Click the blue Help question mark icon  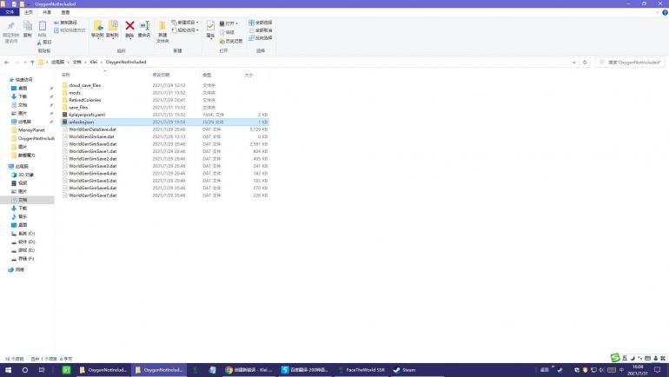[665, 13]
